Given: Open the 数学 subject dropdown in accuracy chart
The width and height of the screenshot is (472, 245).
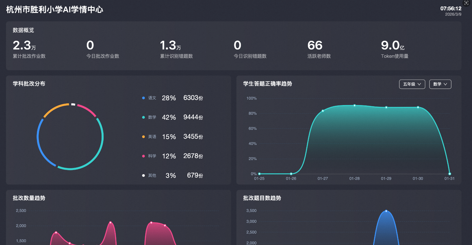Looking at the screenshot, I should pos(440,84).
